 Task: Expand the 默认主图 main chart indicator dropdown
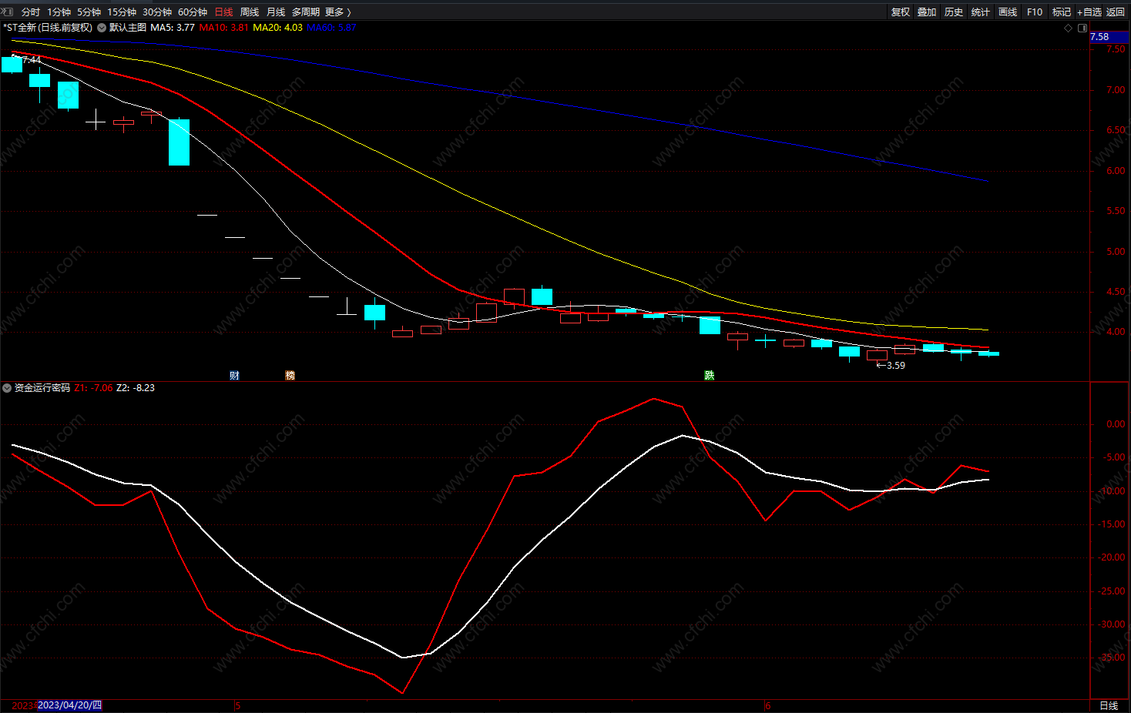(102, 28)
